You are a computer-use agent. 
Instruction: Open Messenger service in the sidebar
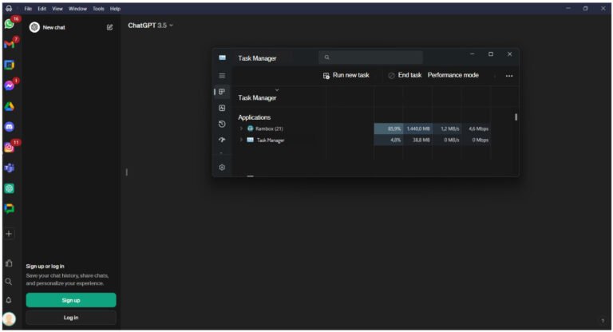[9, 85]
